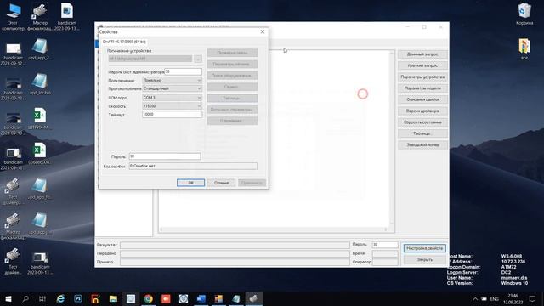Open the Протокол обмена dropdown set to Стандартный
544x306 pixels.
(x=172, y=88)
